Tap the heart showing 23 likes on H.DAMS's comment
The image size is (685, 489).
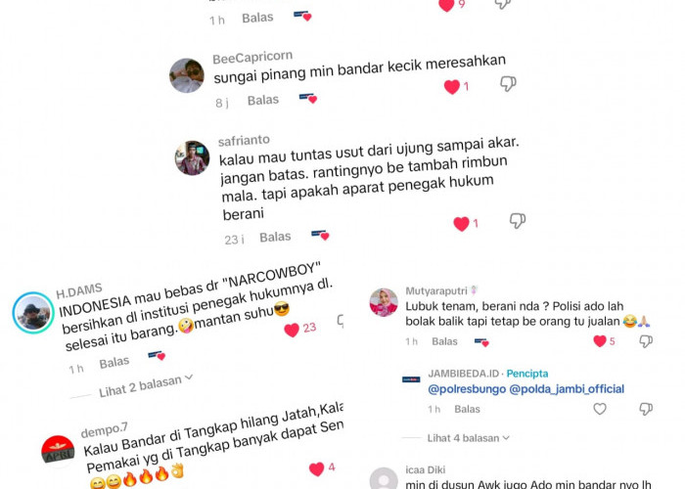292,330
